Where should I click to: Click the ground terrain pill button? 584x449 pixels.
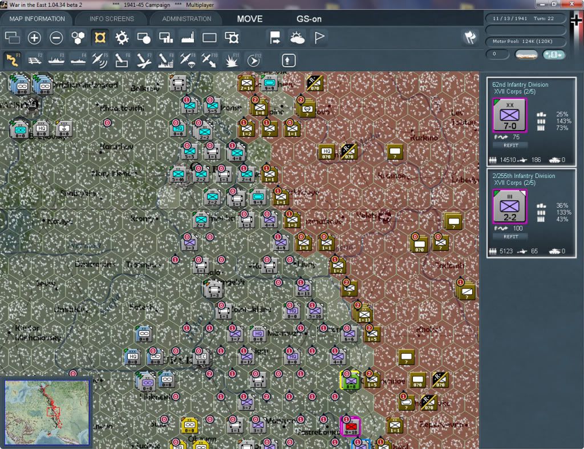coord(526,55)
